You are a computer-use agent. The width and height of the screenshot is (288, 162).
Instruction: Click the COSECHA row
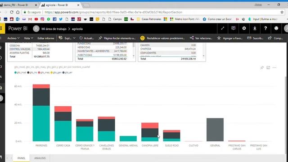tap(30, 45)
